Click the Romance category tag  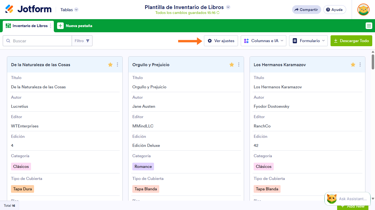pos(143,167)
